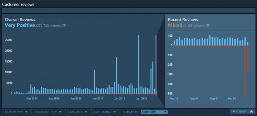Image resolution: width=257 pixels, height=116 pixels.
Task: Click the Customer reviews heading
Action: point(18,4)
